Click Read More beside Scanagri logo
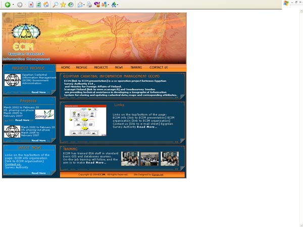The image size is (303, 227). click(x=22, y=120)
